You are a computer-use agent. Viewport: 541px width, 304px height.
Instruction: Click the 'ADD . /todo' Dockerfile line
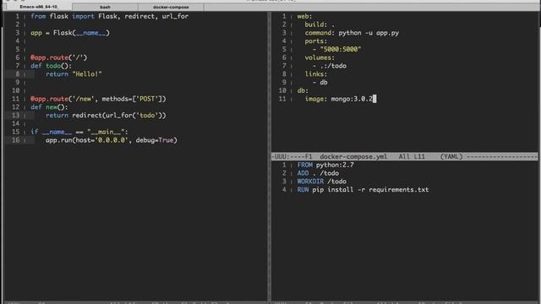click(318, 173)
